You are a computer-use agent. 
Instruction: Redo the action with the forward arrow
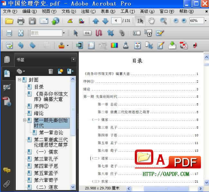point(32,45)
